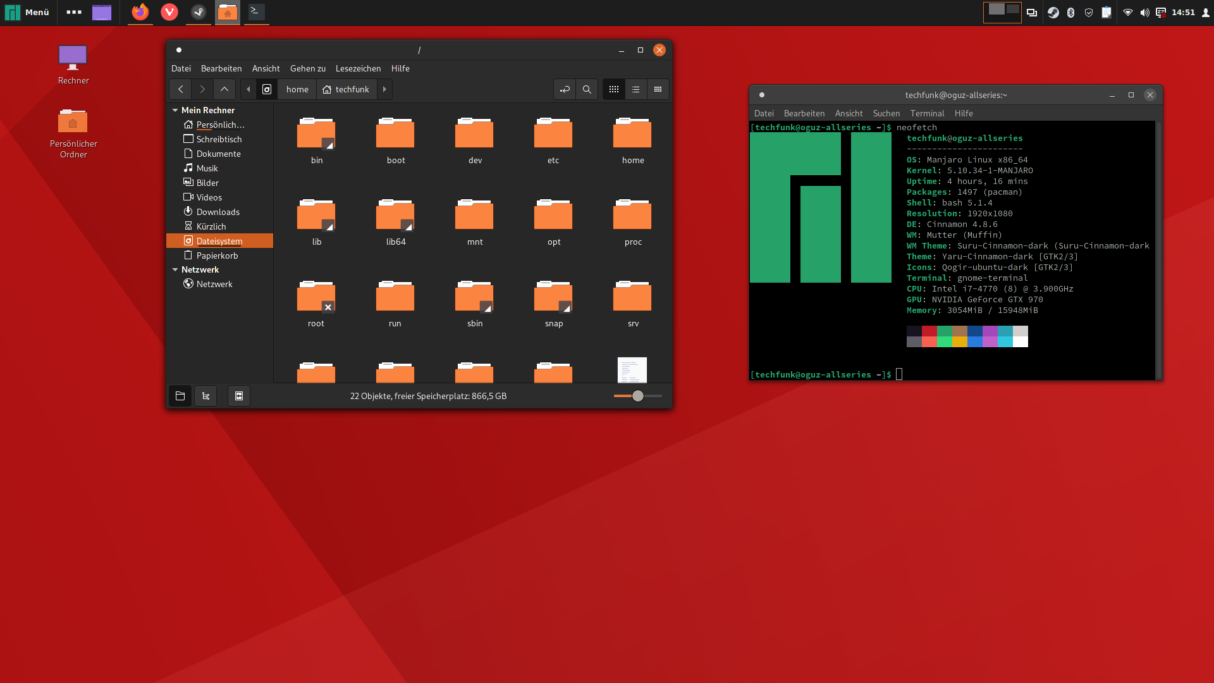
Task: Switch to compact view
Action: 658,89
